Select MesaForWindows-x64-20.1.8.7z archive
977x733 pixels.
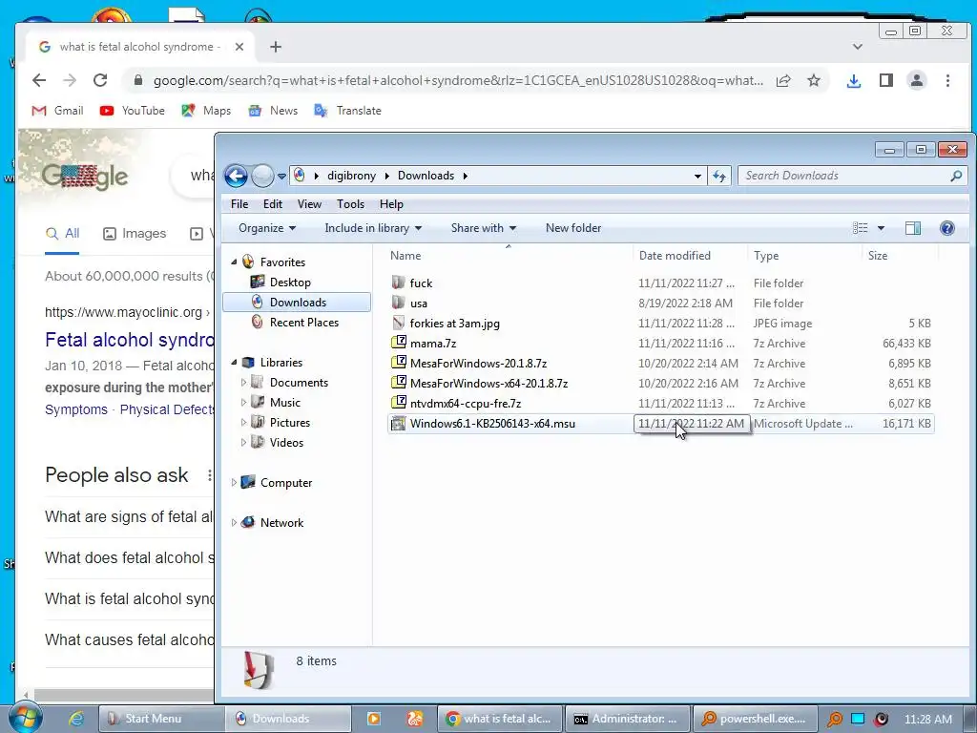(488, 384)
